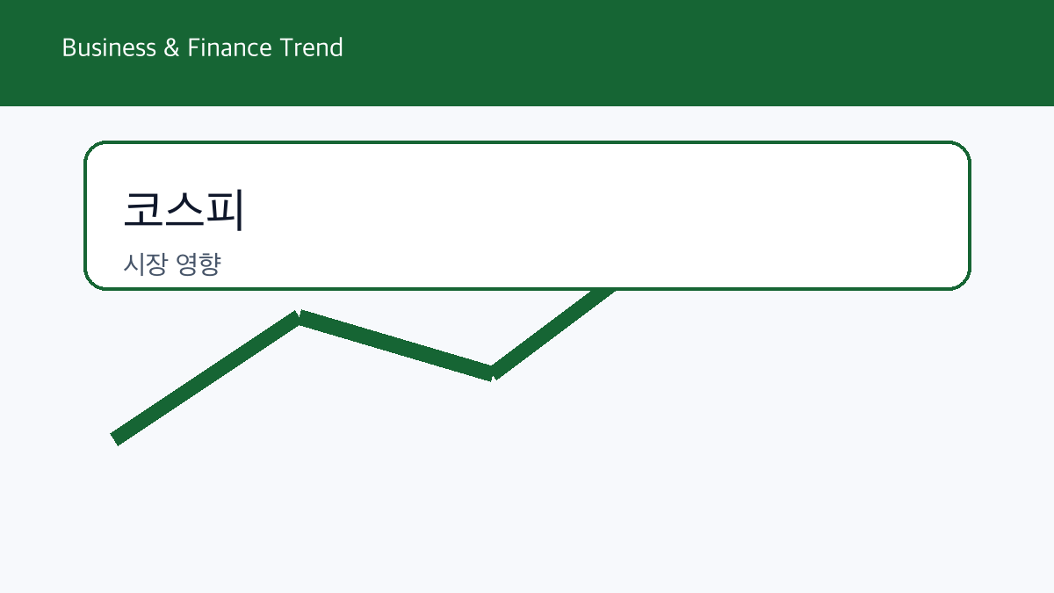Click the last rising segment of the trend line

[553, 331]
